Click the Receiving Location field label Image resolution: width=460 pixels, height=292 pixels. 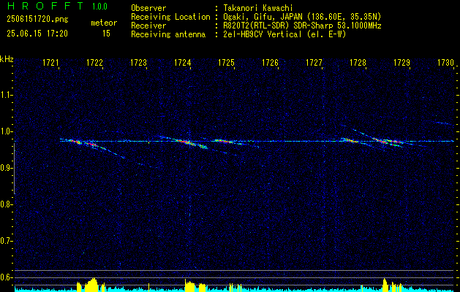[x=170, y=17]
